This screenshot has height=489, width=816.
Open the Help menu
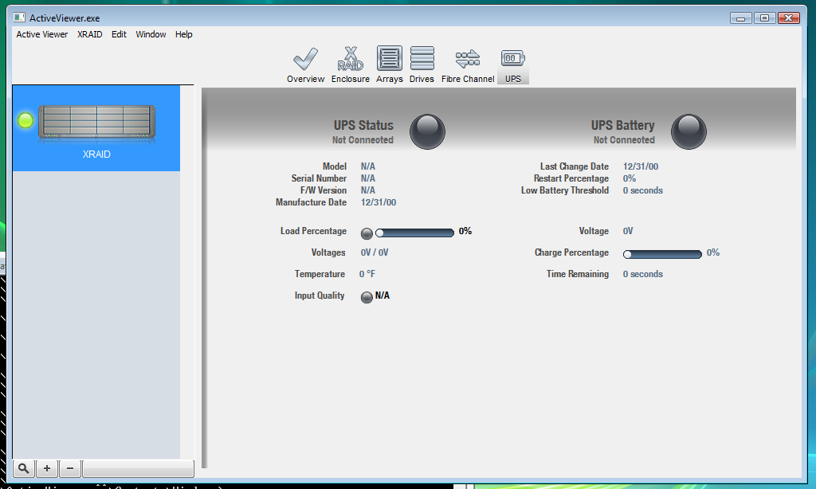pos(184,34)
